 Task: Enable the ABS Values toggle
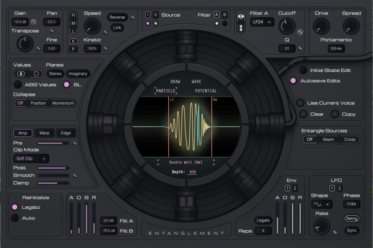point(18,84)
